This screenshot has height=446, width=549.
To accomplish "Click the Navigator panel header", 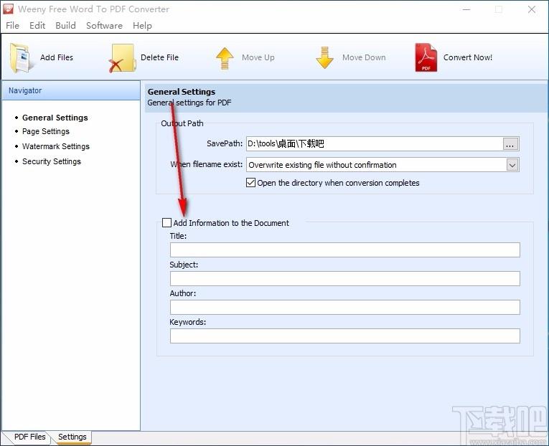I will pos(71,90).
